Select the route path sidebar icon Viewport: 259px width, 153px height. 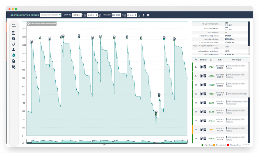point(14,44)
